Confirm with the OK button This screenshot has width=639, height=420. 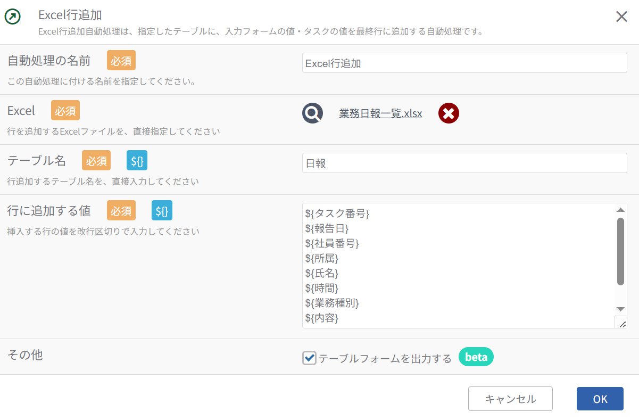[600, 399]
